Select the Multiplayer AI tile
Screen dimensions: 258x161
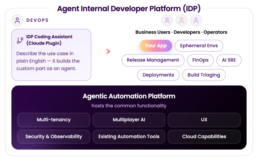click(x=129, y=120)
